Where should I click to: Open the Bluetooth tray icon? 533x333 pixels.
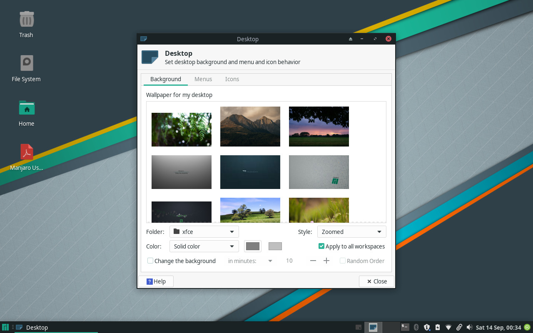416,327
